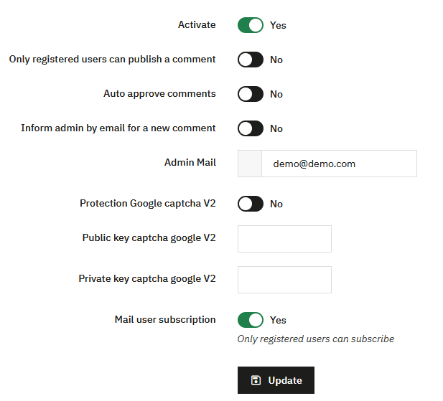The image size is (443, 401).
Task: Click "Yes" text beside Activate switch
Action: pos(278,25)
